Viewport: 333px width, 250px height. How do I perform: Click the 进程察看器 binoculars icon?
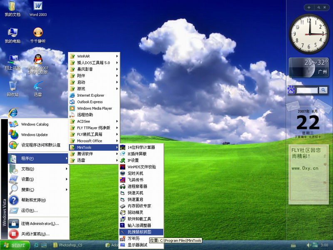pos(122,186)
